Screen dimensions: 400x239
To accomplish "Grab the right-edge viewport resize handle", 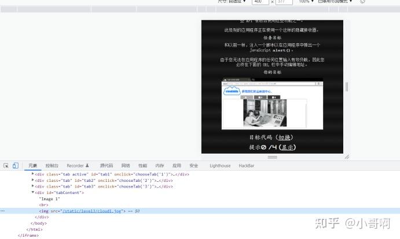I will click(x=347, y=87).
